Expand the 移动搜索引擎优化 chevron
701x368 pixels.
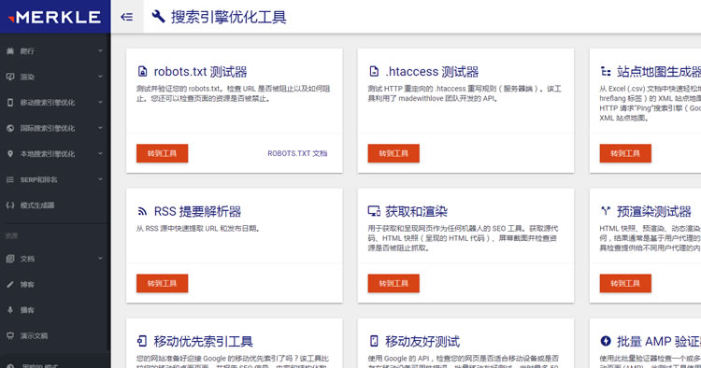point(100,102)
